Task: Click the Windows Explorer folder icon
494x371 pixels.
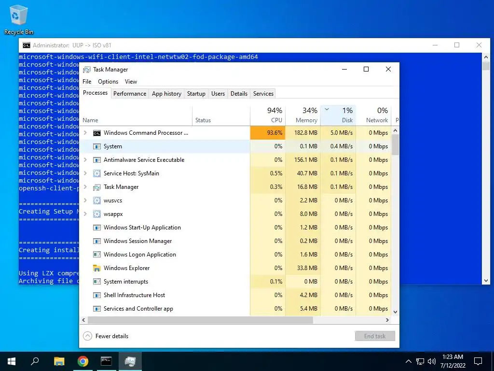Action: click(x=96, y=268)
